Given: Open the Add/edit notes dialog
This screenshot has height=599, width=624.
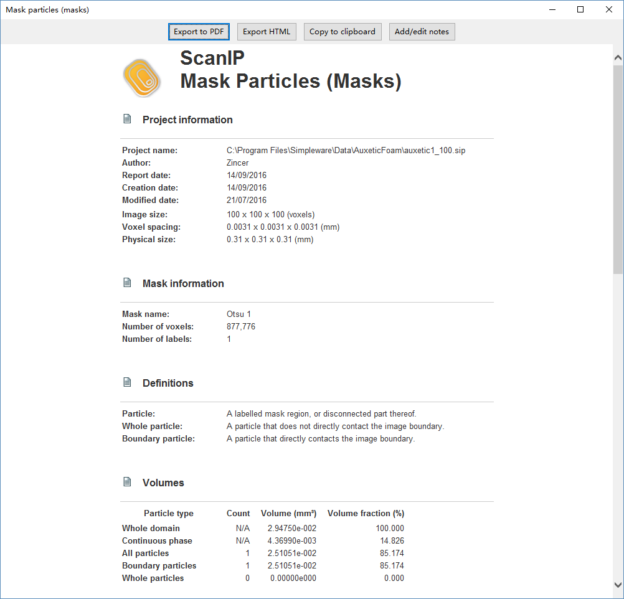Looking at the screenshot, I should [x=422, y=32].
